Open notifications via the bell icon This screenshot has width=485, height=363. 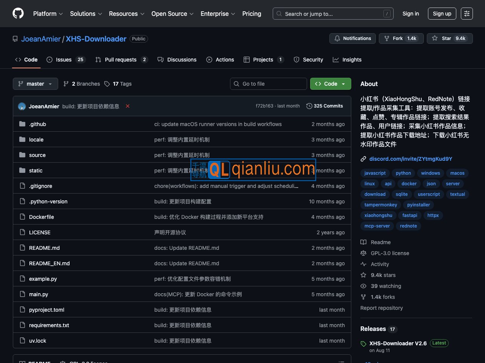pos(337,38)
